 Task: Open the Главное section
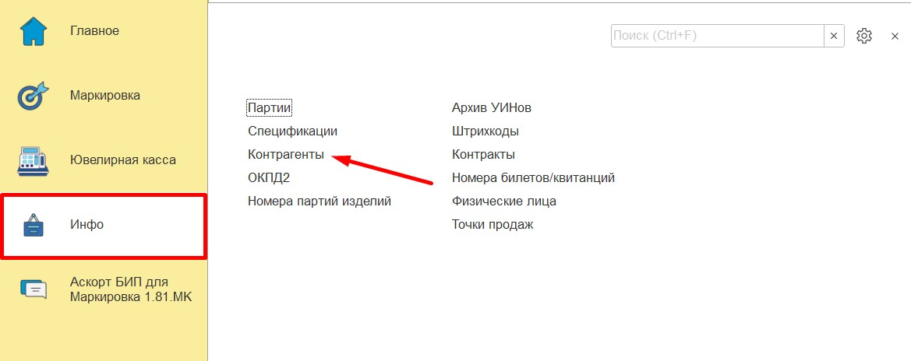[x=95, y=31]
